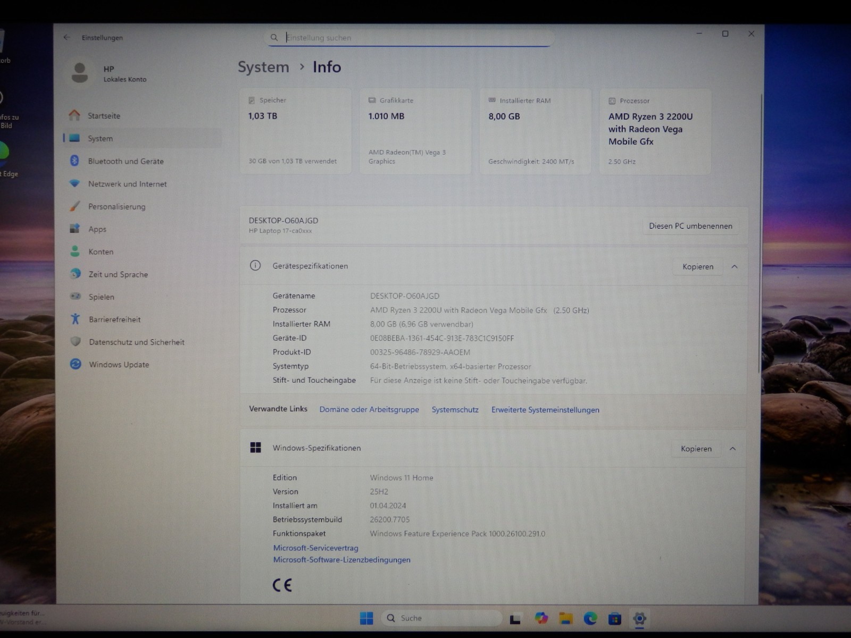Image resolution: width=851 pixels, height=638 pixels.
Task: Click the Windows logo by Windows-Spezifikationen
Action: (255, 448)
